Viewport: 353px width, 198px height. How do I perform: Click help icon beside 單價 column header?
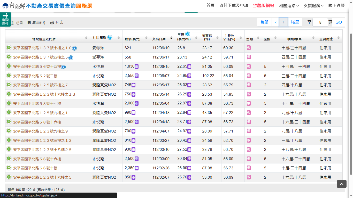(x=188, y=34)
